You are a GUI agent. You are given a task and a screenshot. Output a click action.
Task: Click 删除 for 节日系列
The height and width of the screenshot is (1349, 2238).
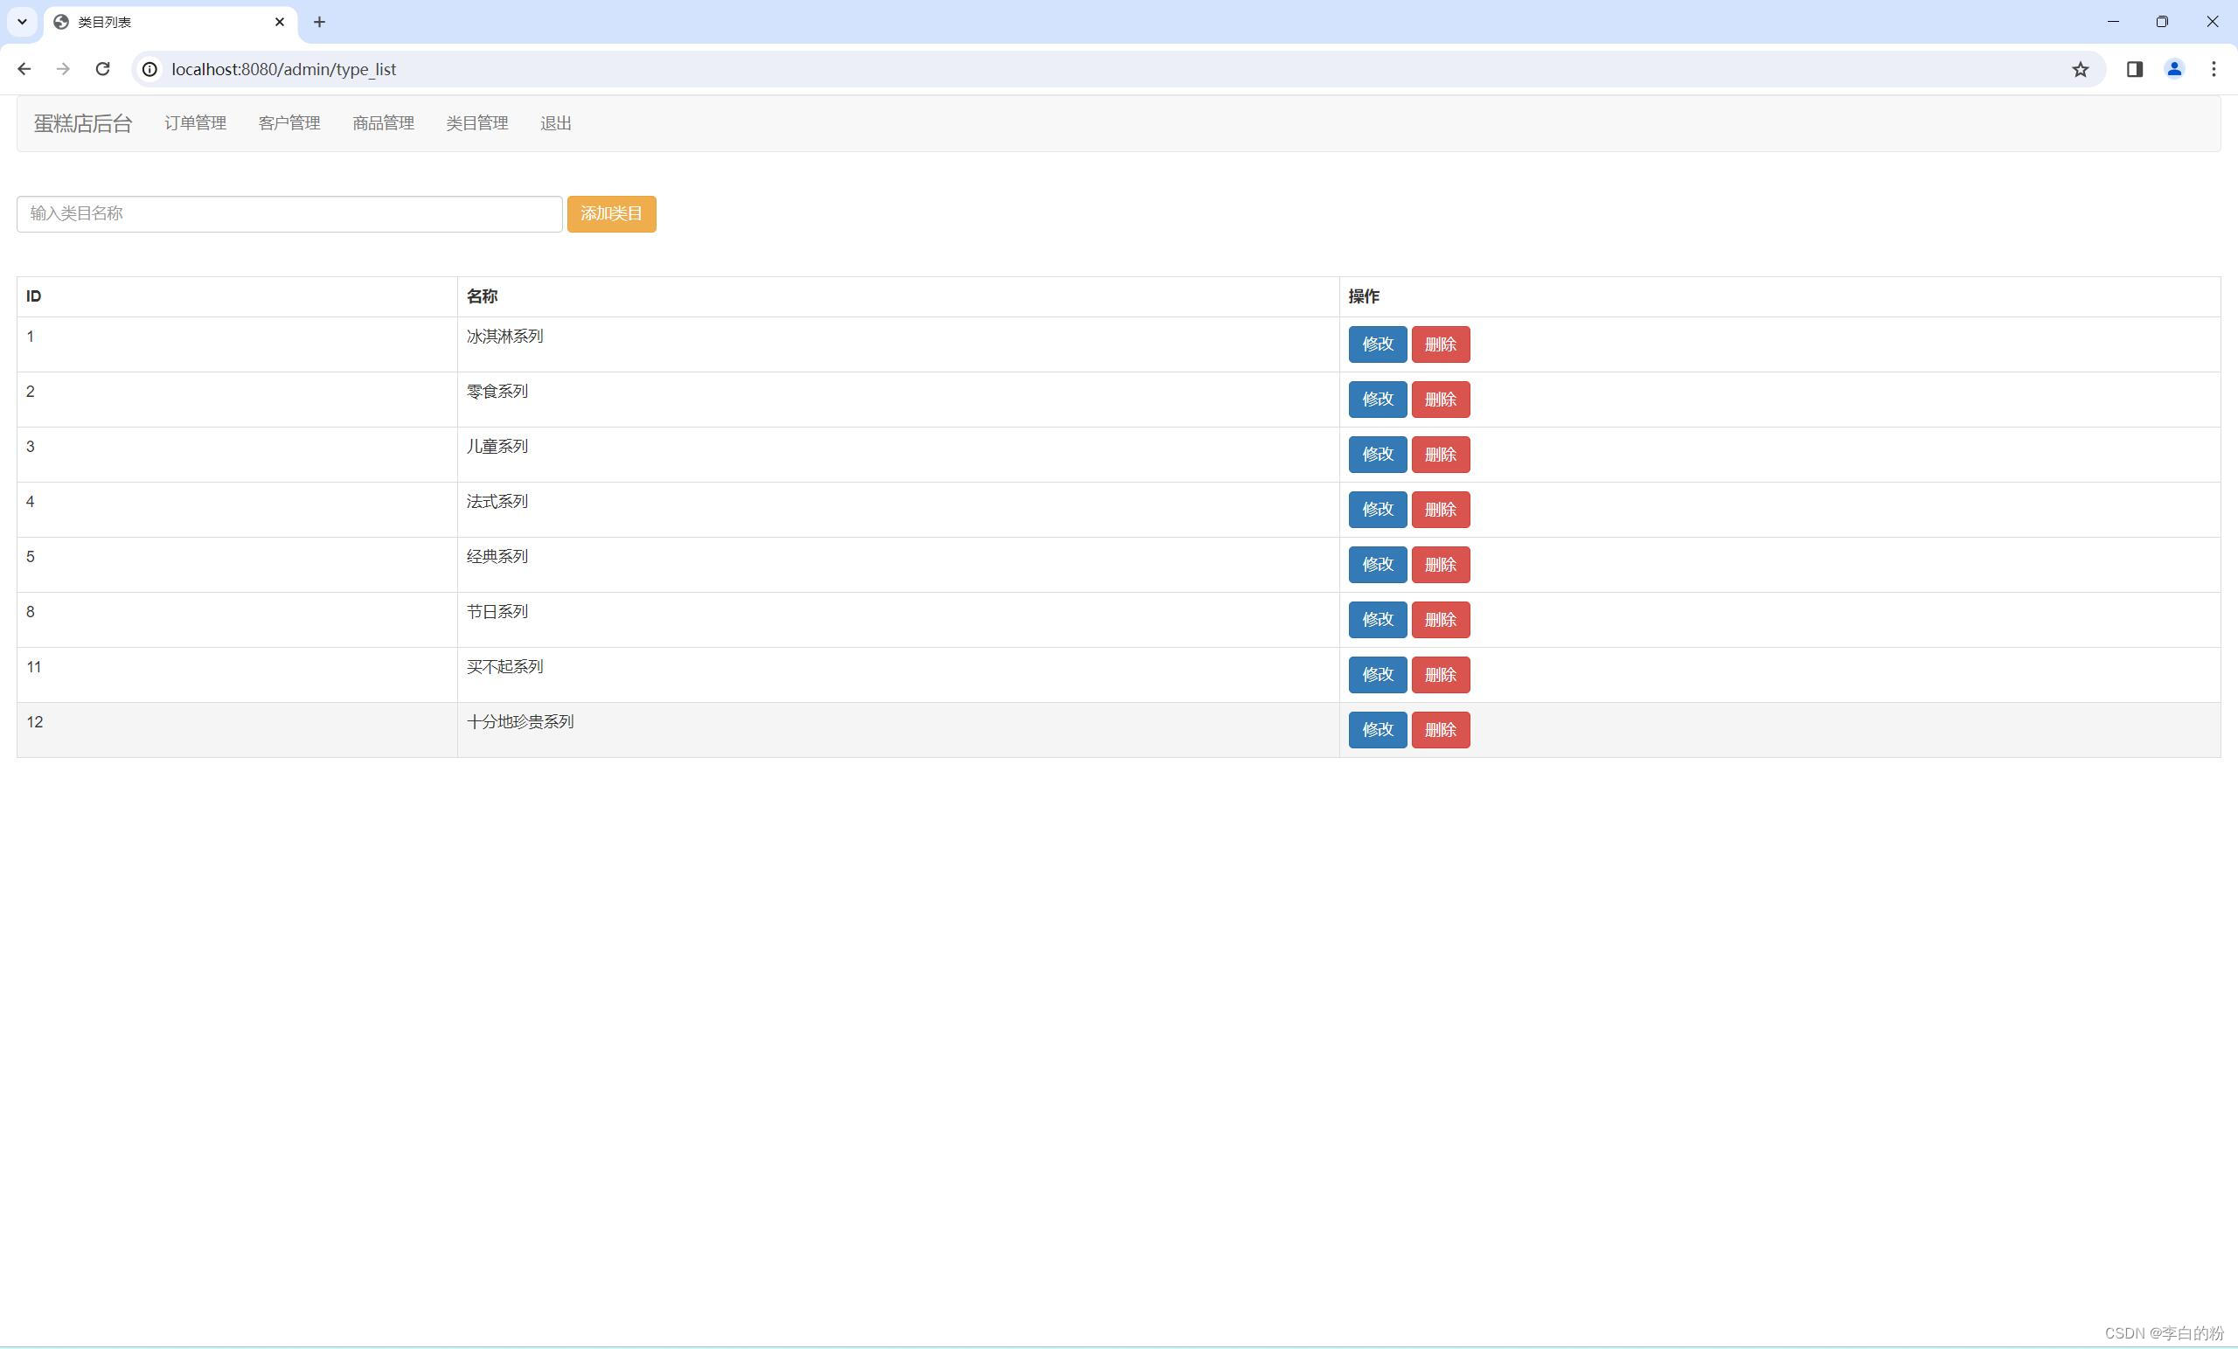pos(1441,621)
